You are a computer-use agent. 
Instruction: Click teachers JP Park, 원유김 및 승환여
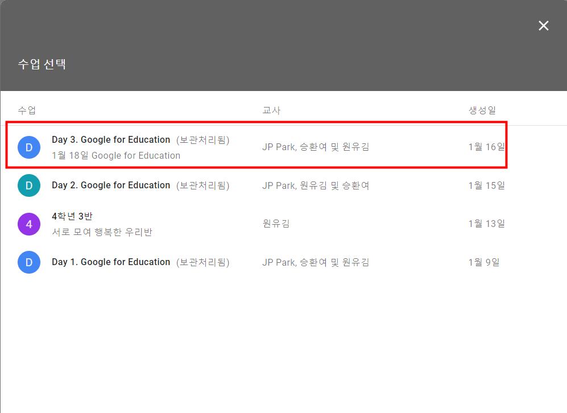[x=315, y=185]
